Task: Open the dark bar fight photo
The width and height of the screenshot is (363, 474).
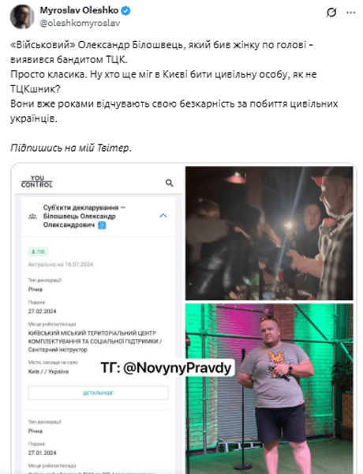Action: (x=269, y=233)
